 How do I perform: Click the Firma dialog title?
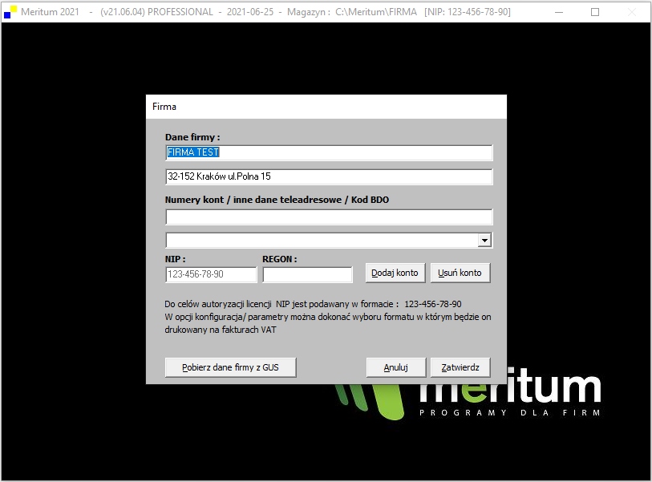pos(164,107)
